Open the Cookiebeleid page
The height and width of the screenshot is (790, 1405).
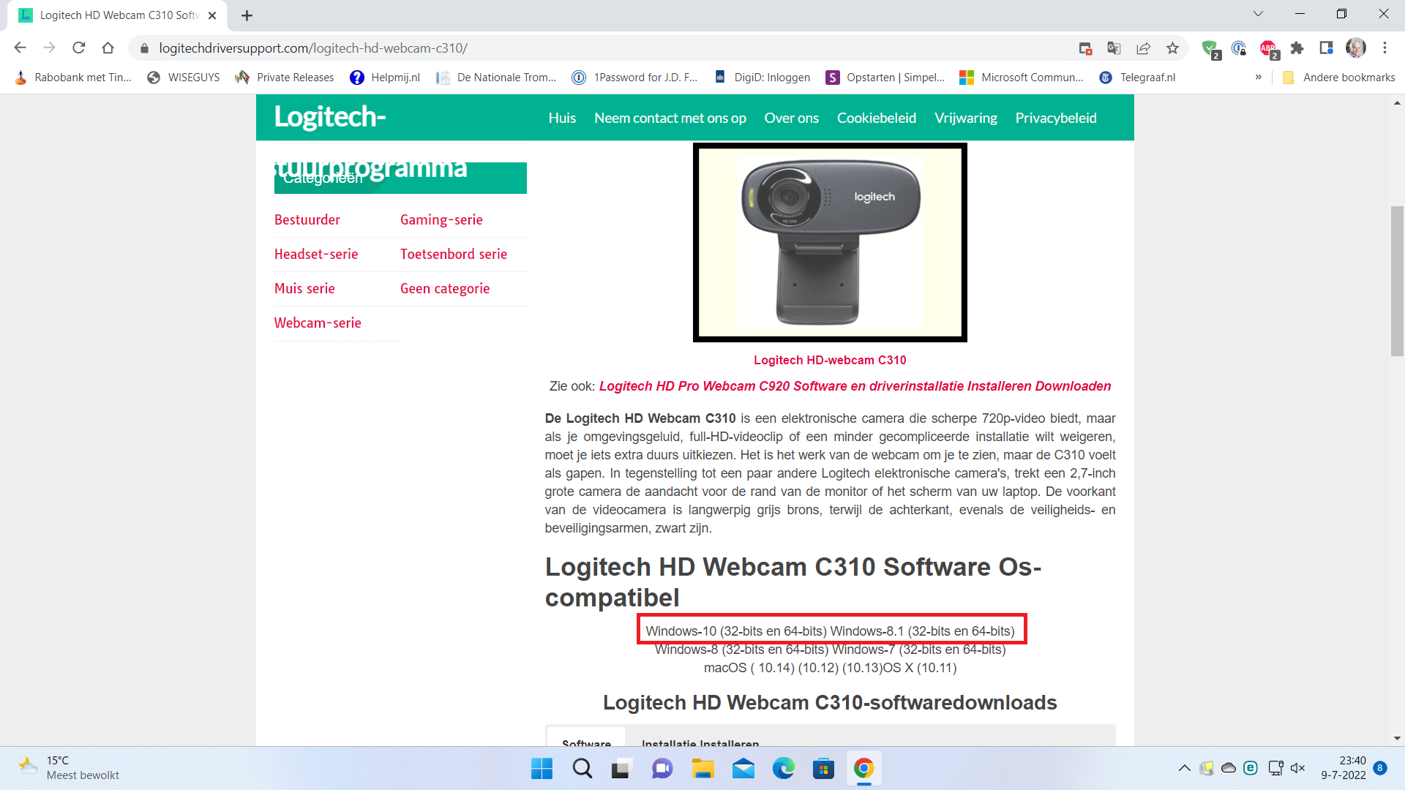click(x=877, y=118)
